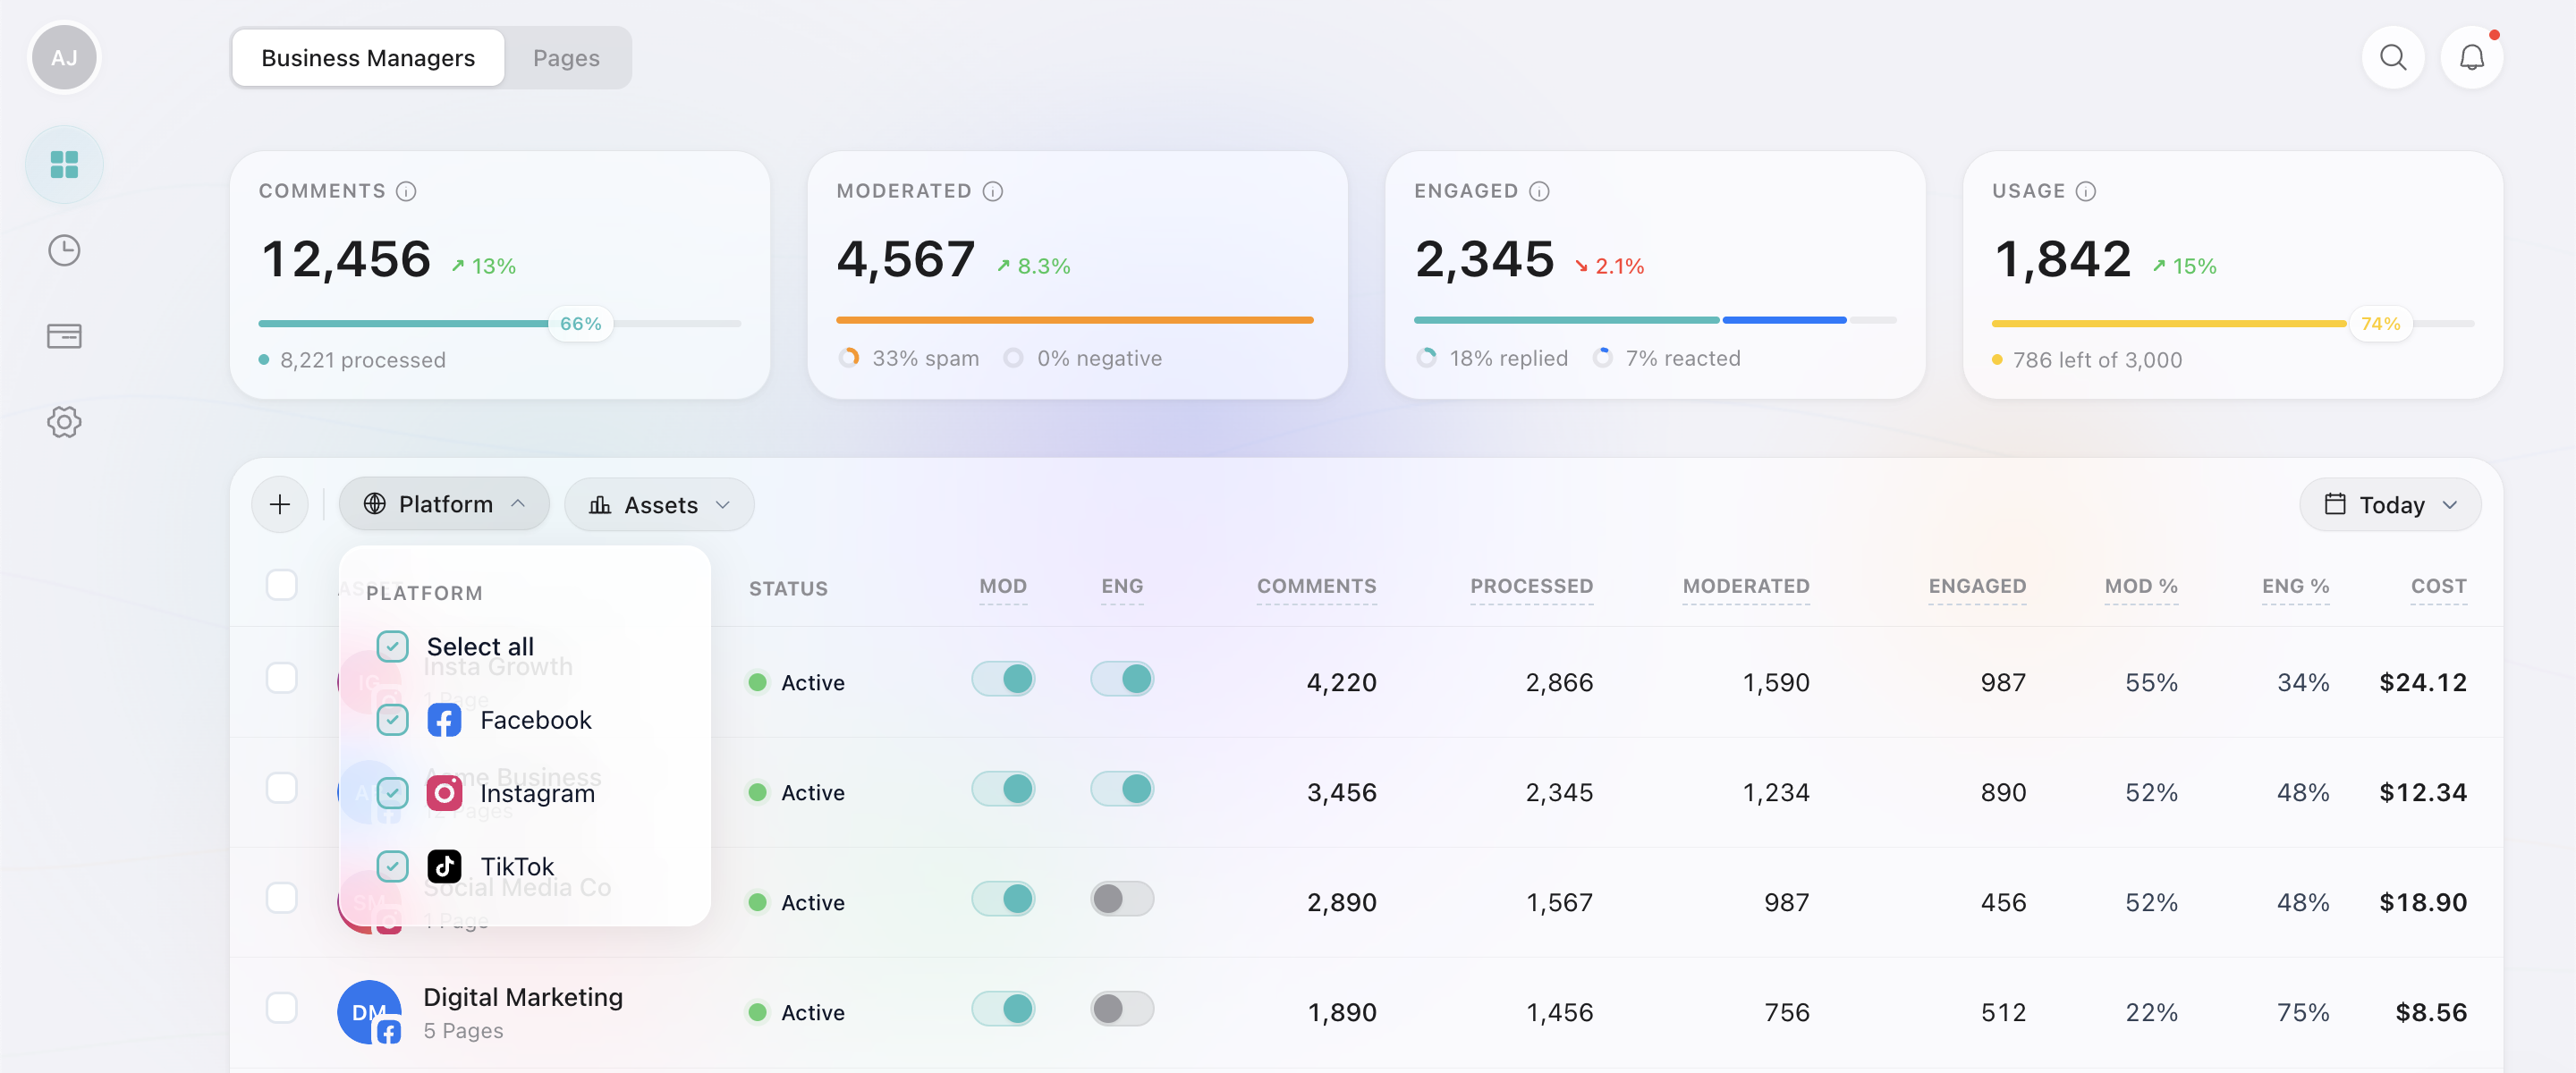Click the 66% progress bar on Comments card
This screenshot has height=1073, width=2576.
[580, 323]
